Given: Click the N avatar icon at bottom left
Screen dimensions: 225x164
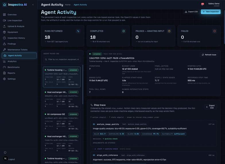Looking at the screenshot, I should click(x=5, y=159).
